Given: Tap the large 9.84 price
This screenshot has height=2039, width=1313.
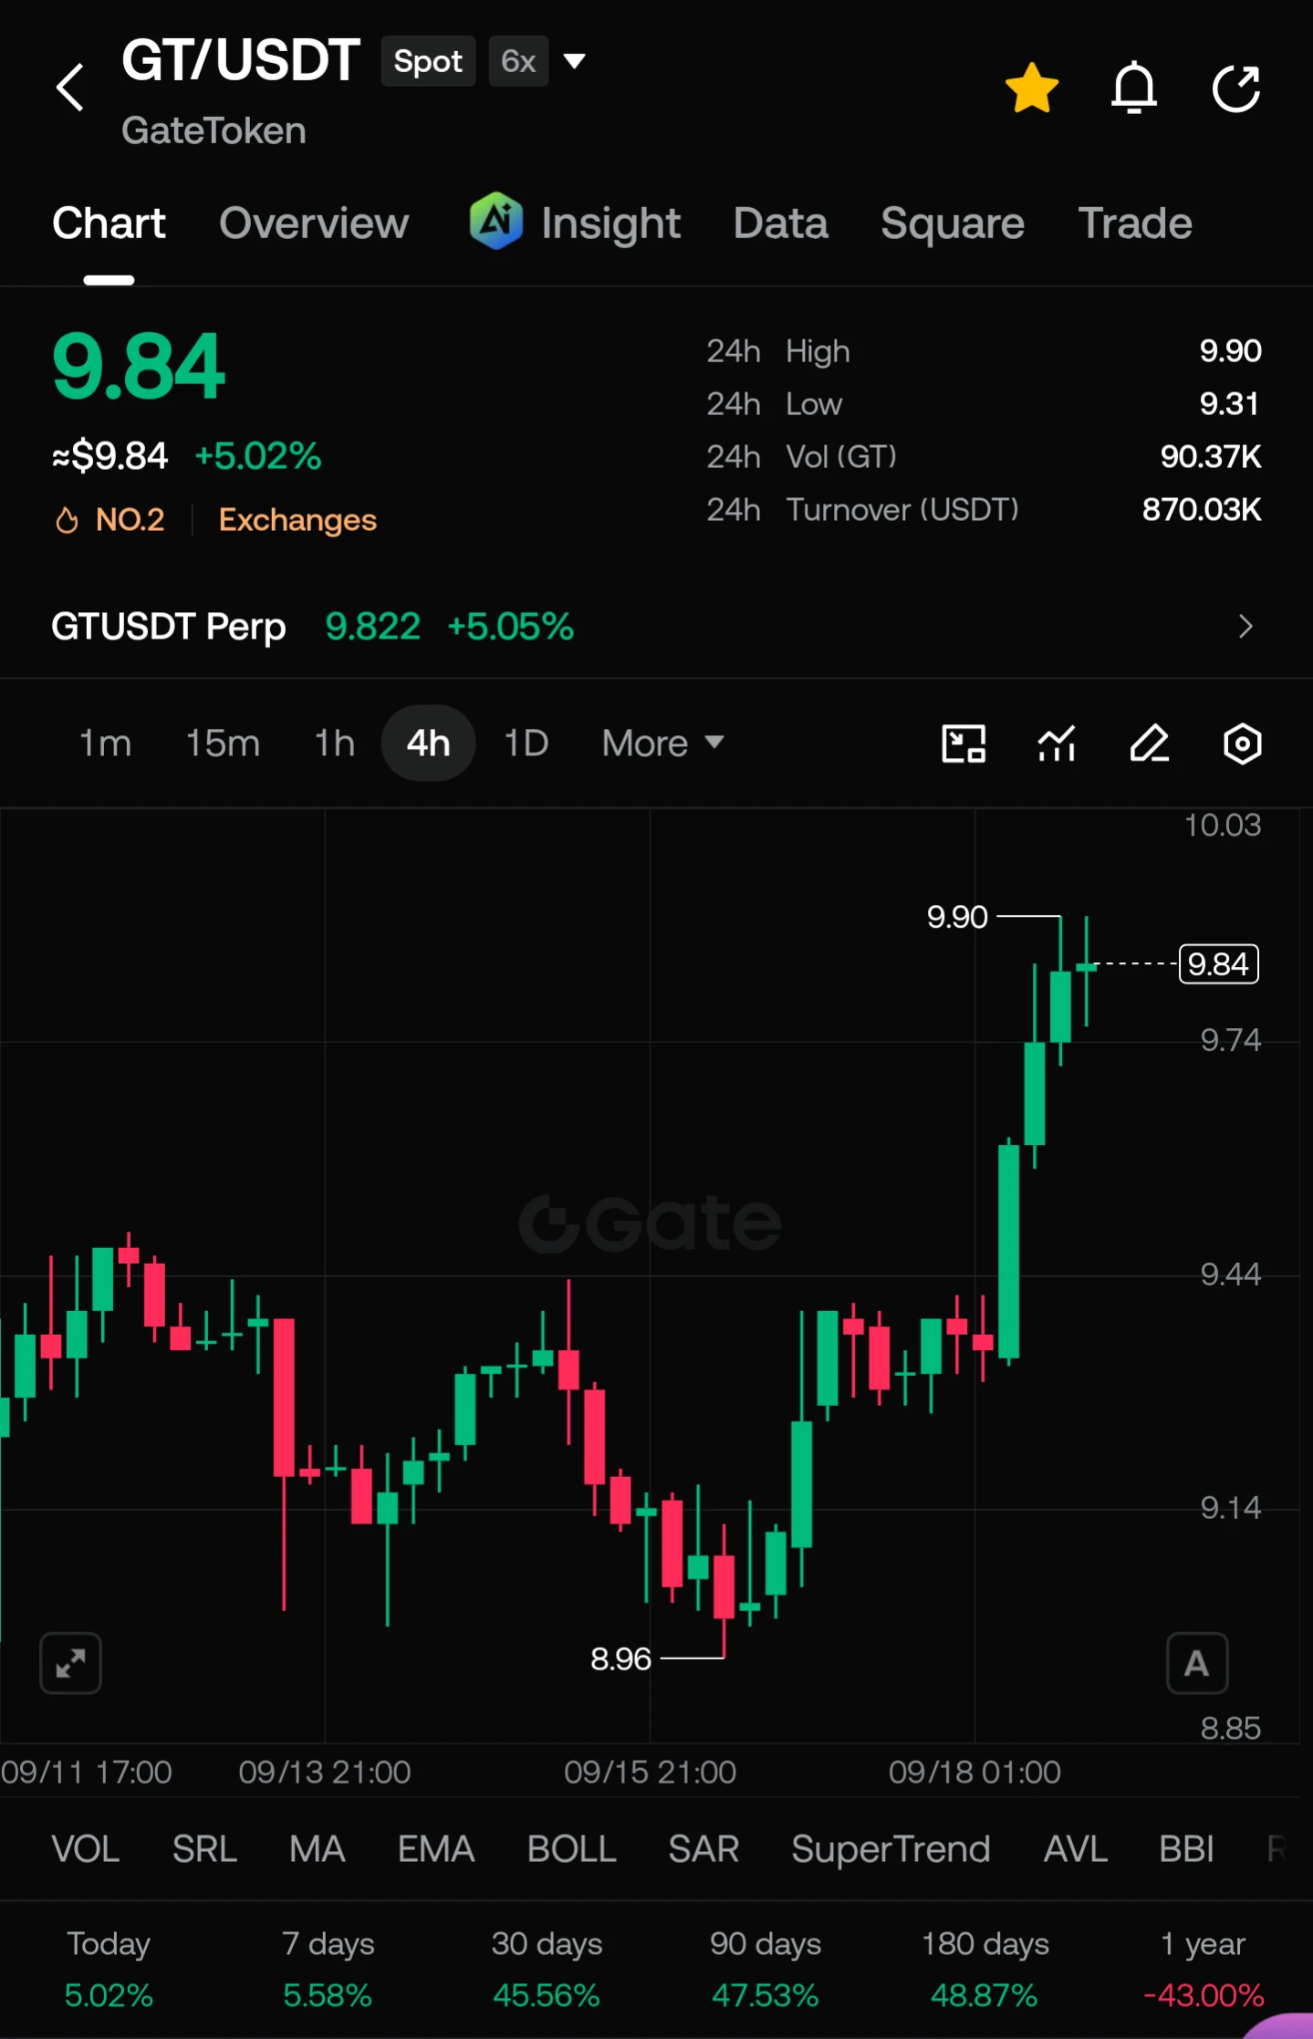Looking at the screenshot, I should point(138,367).
